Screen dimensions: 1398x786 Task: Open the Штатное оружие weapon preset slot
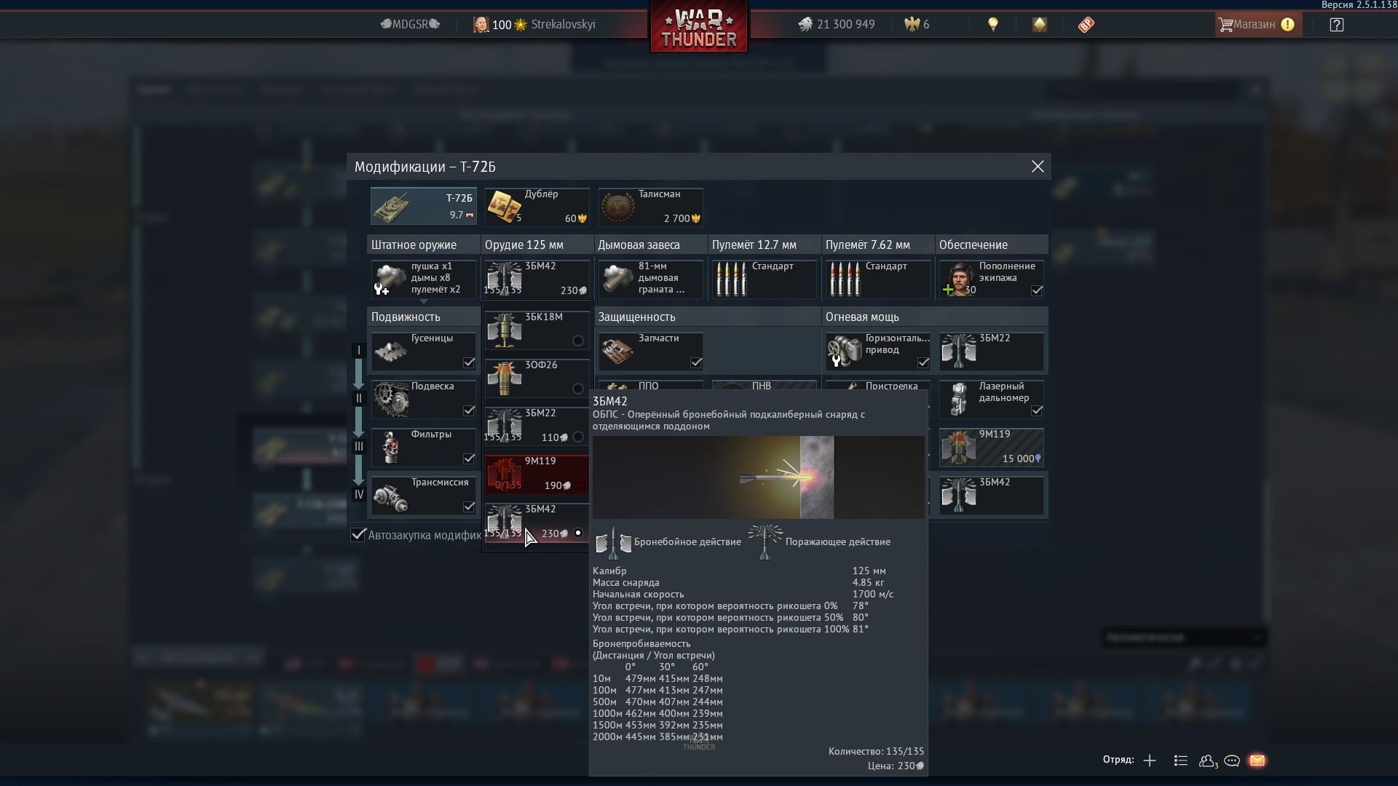click(x=423, y=279)
